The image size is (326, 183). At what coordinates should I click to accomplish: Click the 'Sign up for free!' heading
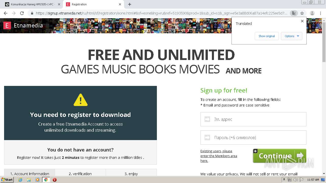(224, 90)
